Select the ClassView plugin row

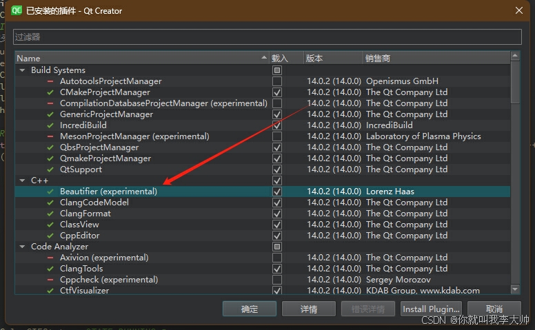pyautogui.click(x=263, y=225)
